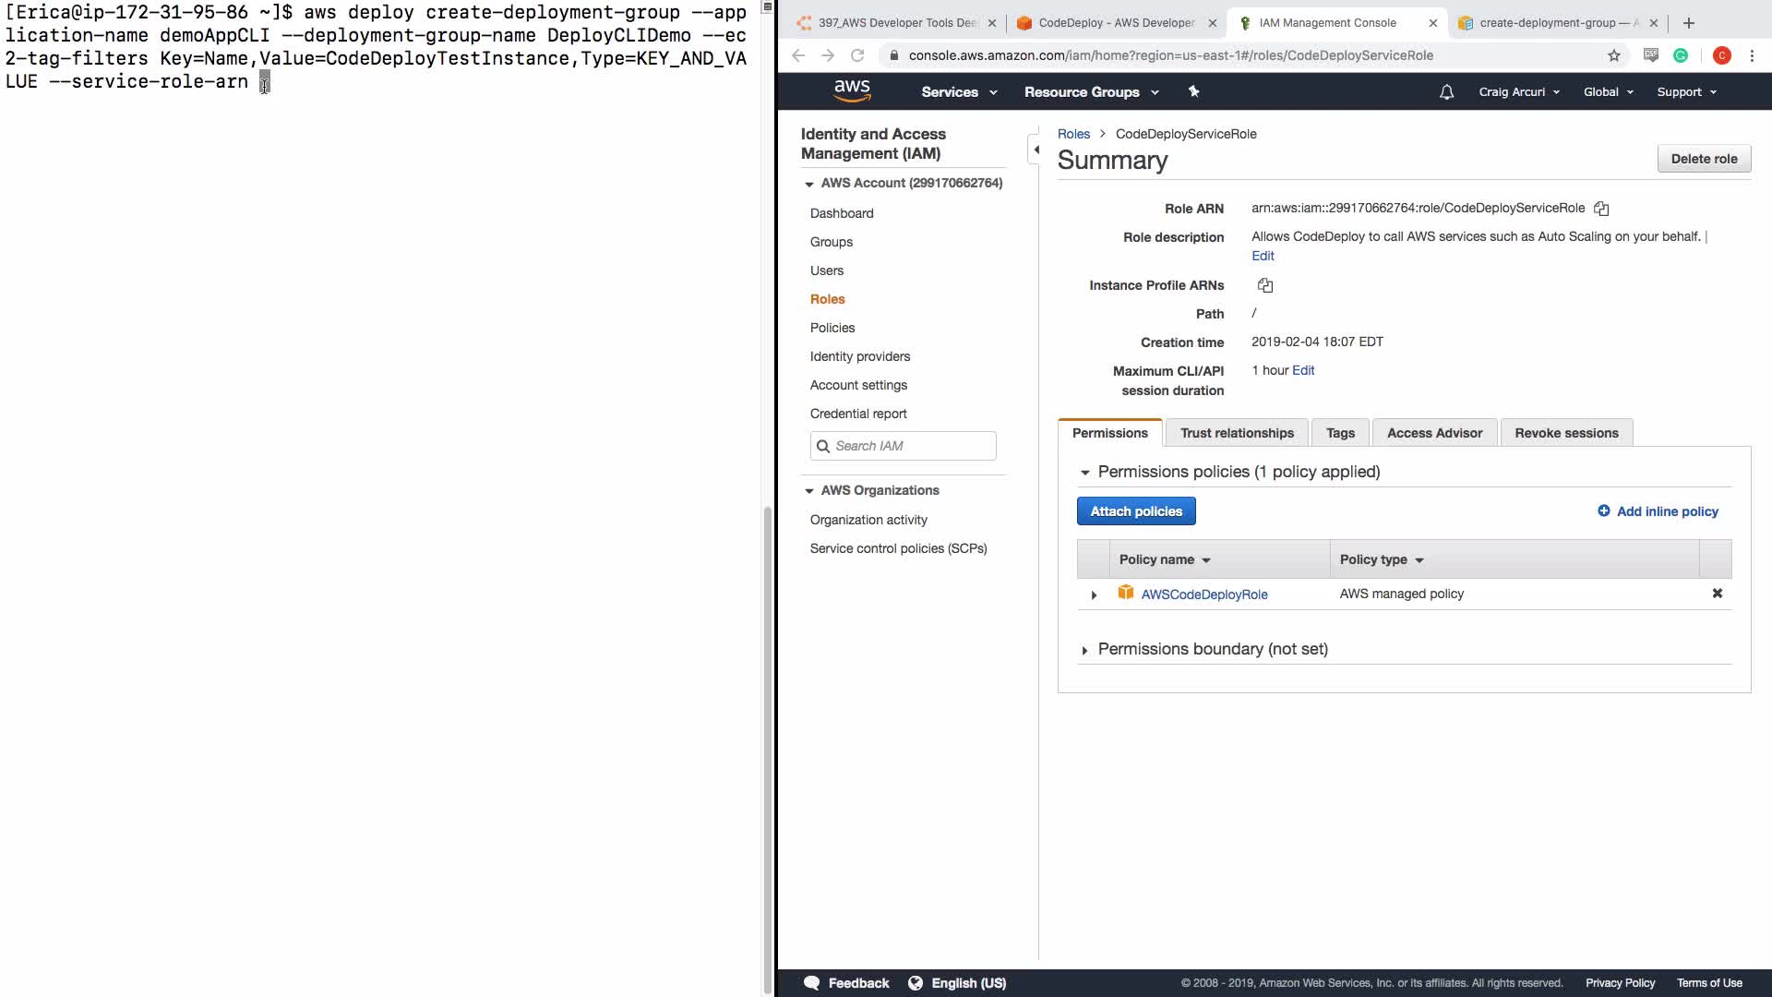Click the Attach policies button
The width and height of the screenshot is (1772, 997).
tap(1136, 511)
